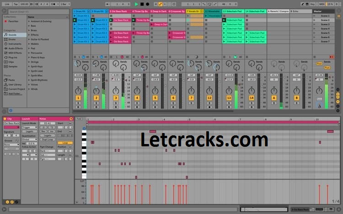Image resolution: width=343 pixels, height=214 pixels.
Task: Open the clip color chooser dropdown
Action: click(11, 128)
